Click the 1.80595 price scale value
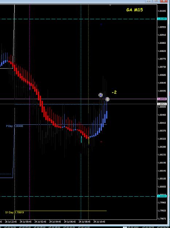170x228 pixels. (162, 91)
